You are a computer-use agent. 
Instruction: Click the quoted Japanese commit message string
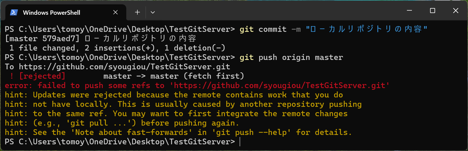point(367,29)
